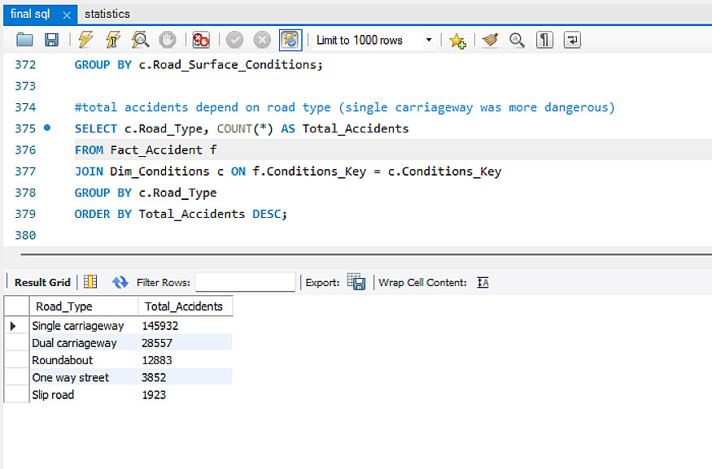Select the final sql tab
Viewport: 712px width, 469px height.
[30, 14]
